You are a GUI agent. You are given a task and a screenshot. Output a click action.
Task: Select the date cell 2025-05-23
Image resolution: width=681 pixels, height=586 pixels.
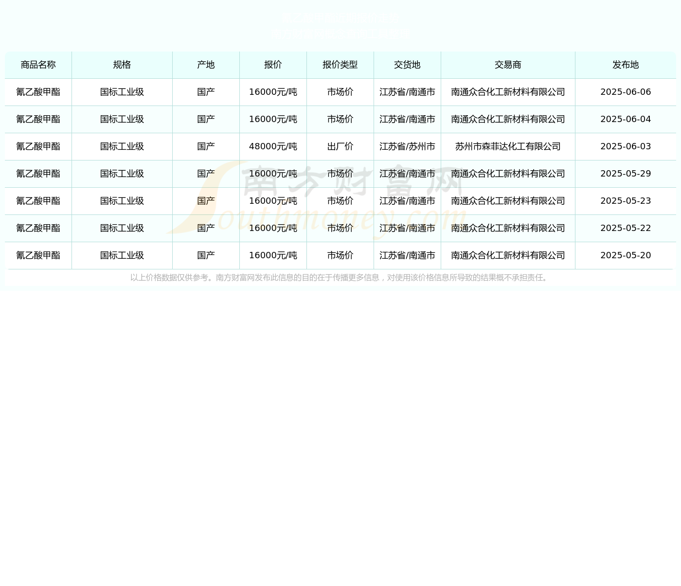pyautogui.click(x=626, y=201)
